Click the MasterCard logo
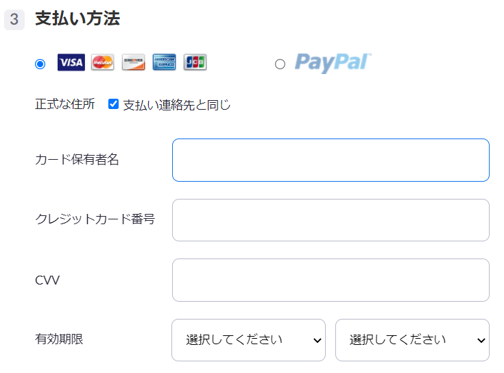The image size is (504, 373). 102,63
